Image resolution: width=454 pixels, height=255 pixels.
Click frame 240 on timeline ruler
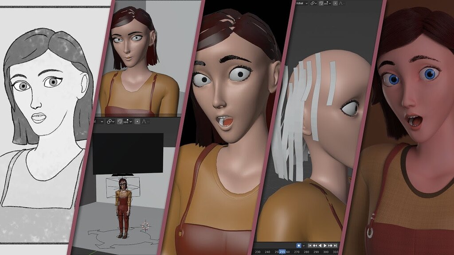tap(267, 252)
